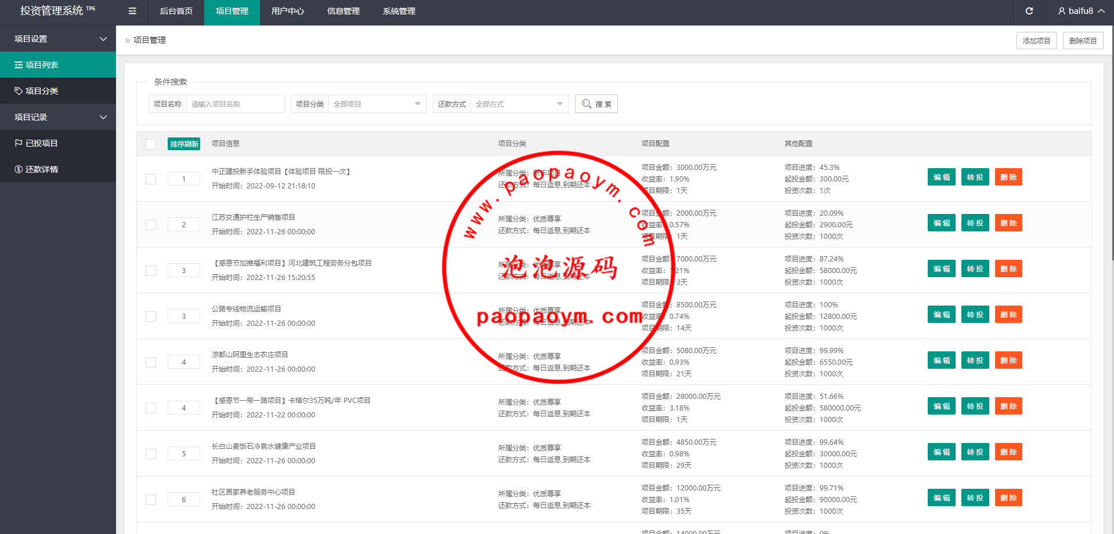Click the 搜索 button
Screen dimensions: 1114x534
pyautogui.click(x=596, y=104)
